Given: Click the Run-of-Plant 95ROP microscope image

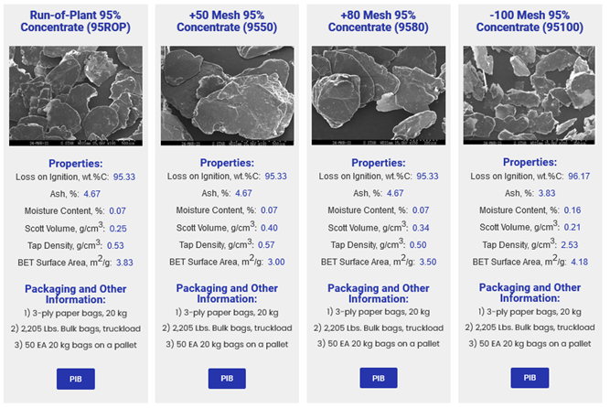Looking at the screenshot, I should point(76,96).
